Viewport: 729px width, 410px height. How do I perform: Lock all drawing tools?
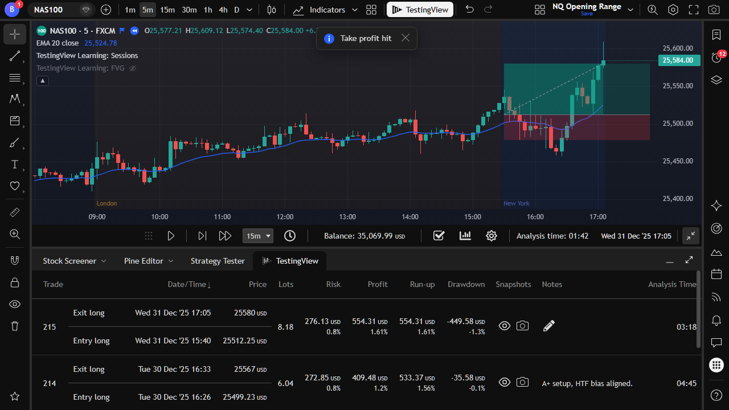tap(15, 282)
